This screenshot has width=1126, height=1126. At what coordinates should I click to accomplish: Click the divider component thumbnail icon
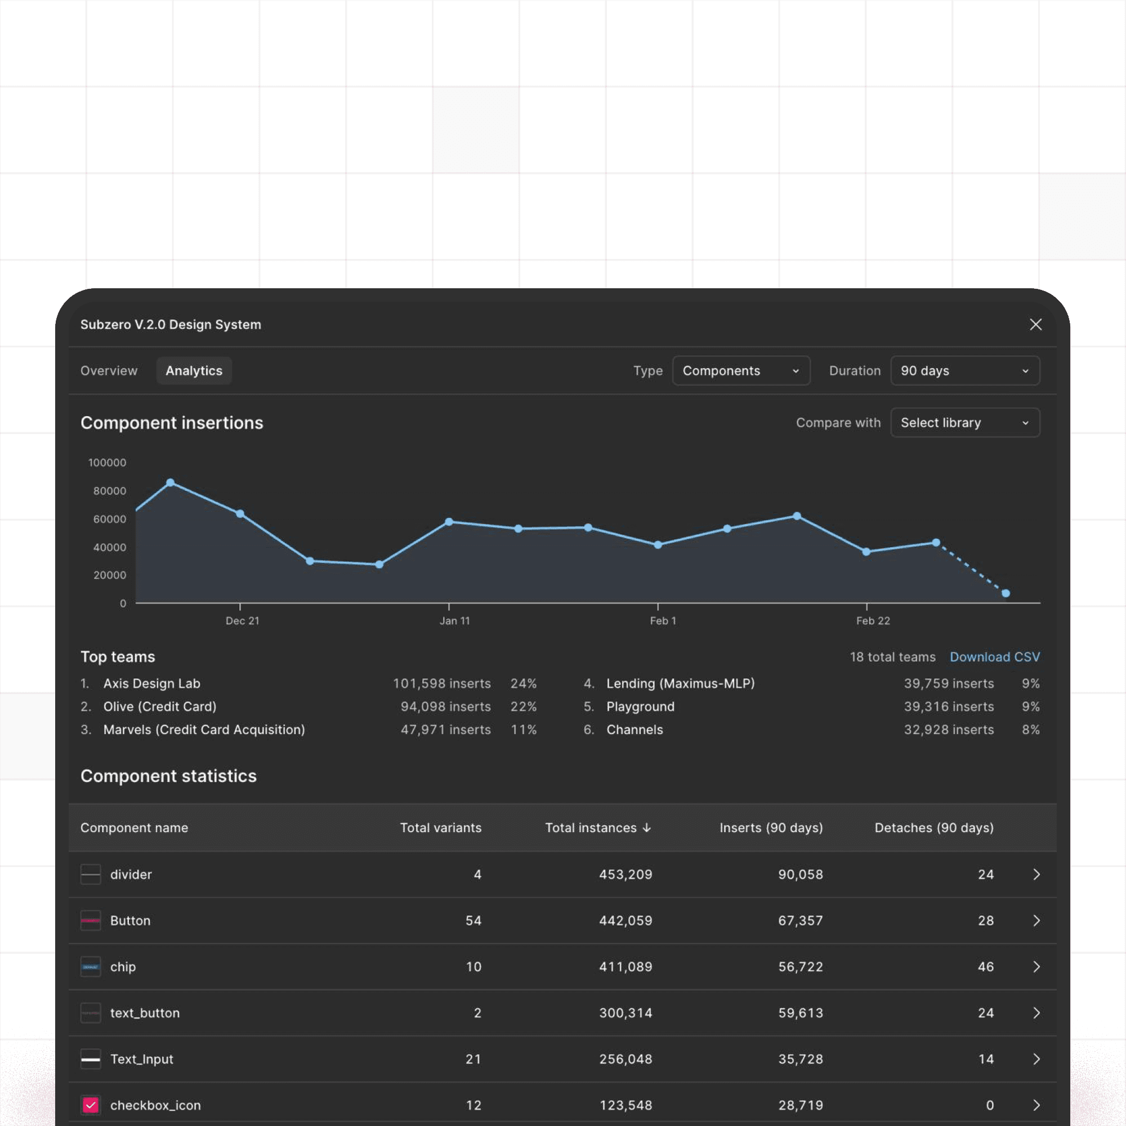[x=90, y=874]
